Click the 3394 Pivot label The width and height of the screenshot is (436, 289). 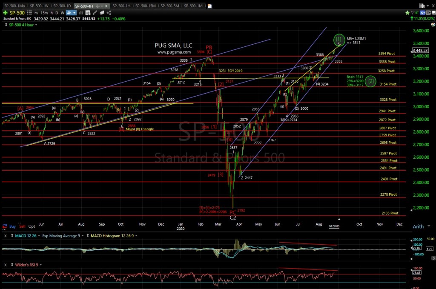[x=387, y=53]
